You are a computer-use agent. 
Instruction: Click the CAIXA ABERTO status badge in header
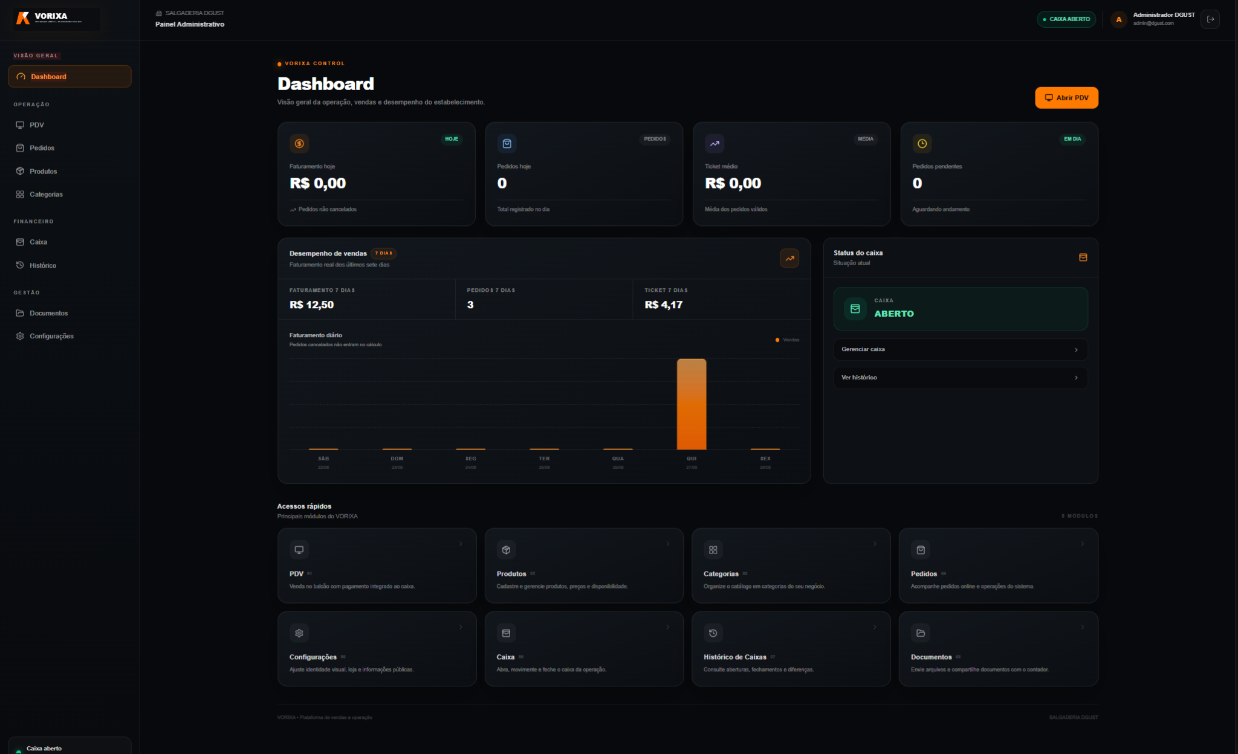click(x=1066, y=19)
